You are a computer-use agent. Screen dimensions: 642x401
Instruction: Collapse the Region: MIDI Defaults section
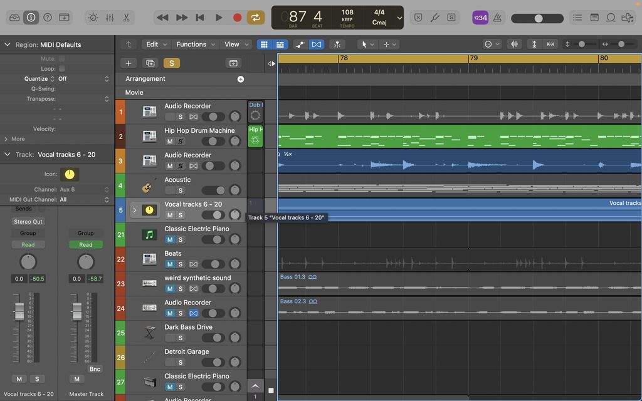point(6,44)
